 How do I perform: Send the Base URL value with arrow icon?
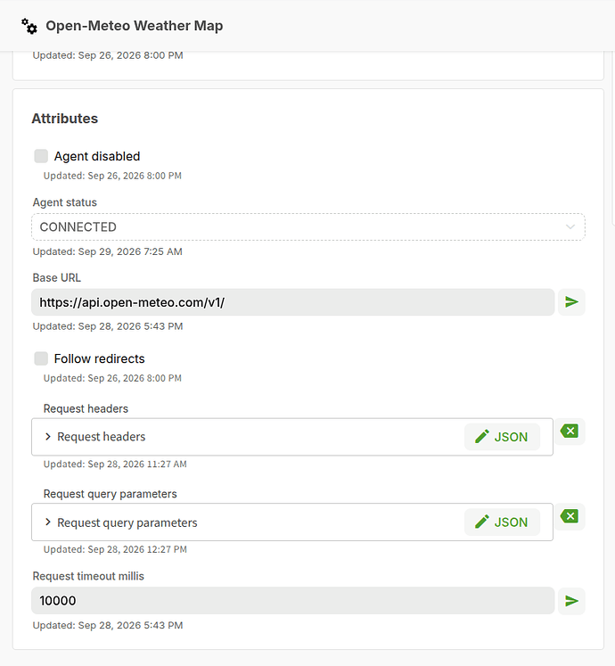point(571,302)
